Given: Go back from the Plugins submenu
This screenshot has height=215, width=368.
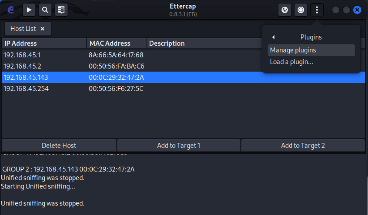Looking at the screenshot, I should pos(273,37).
